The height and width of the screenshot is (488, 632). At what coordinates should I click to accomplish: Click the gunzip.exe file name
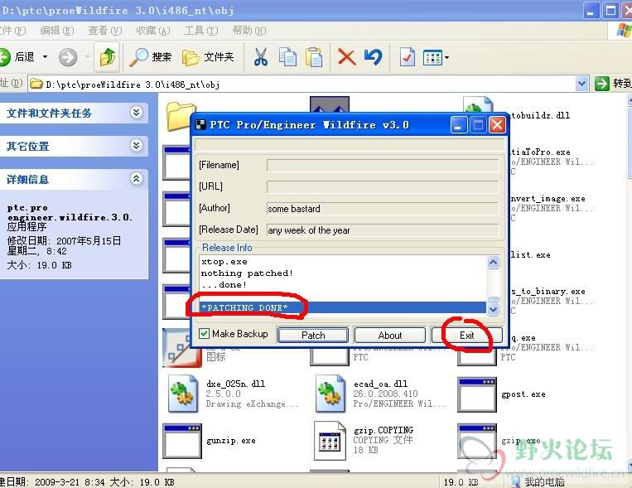pos(230,441)
